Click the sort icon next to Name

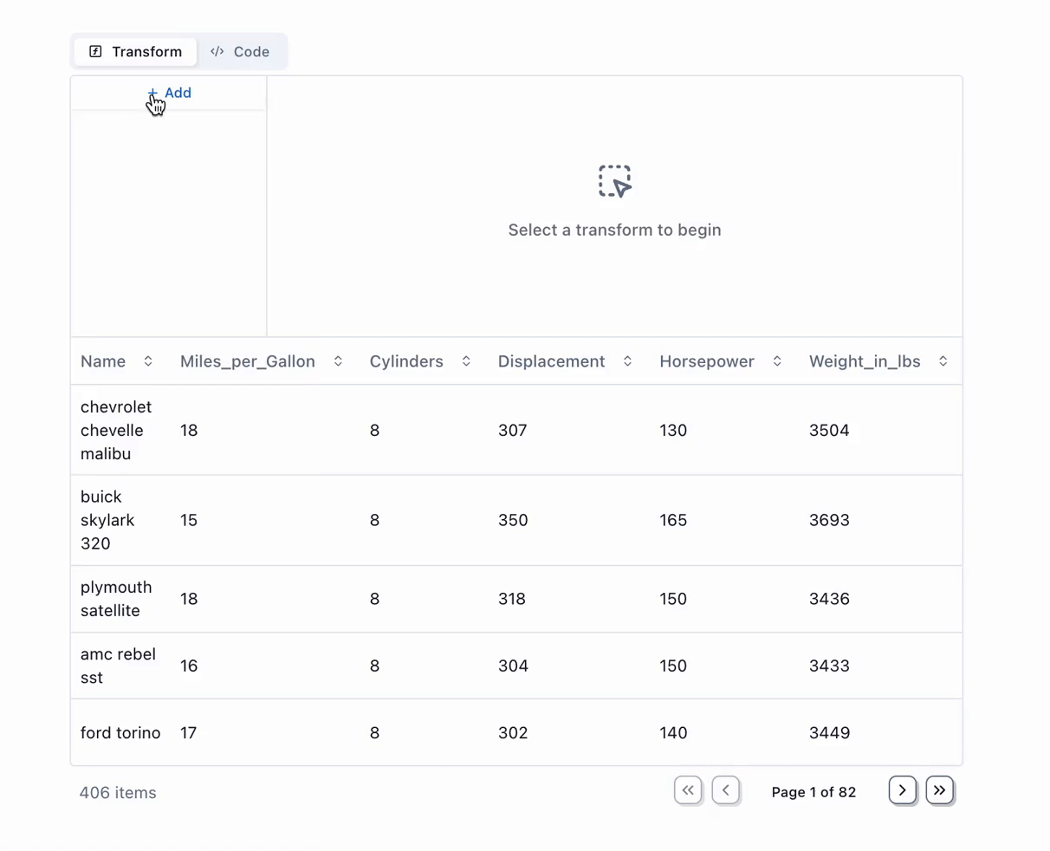148,361
